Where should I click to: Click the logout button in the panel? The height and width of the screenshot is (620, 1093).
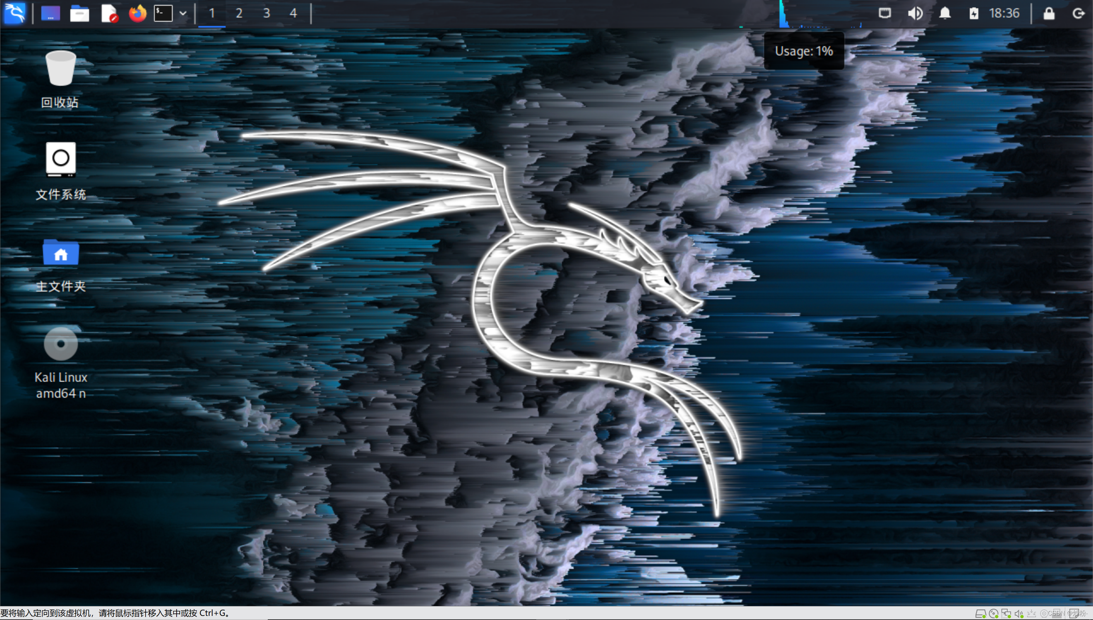[1079, 13]
